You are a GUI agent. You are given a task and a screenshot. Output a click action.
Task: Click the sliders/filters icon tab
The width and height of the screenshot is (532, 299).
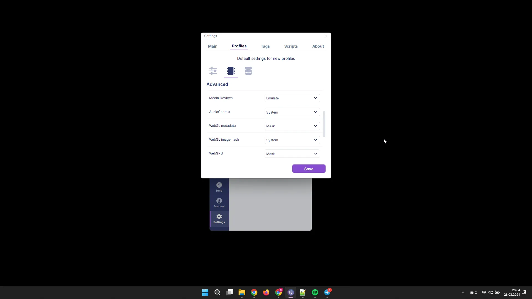213,71
